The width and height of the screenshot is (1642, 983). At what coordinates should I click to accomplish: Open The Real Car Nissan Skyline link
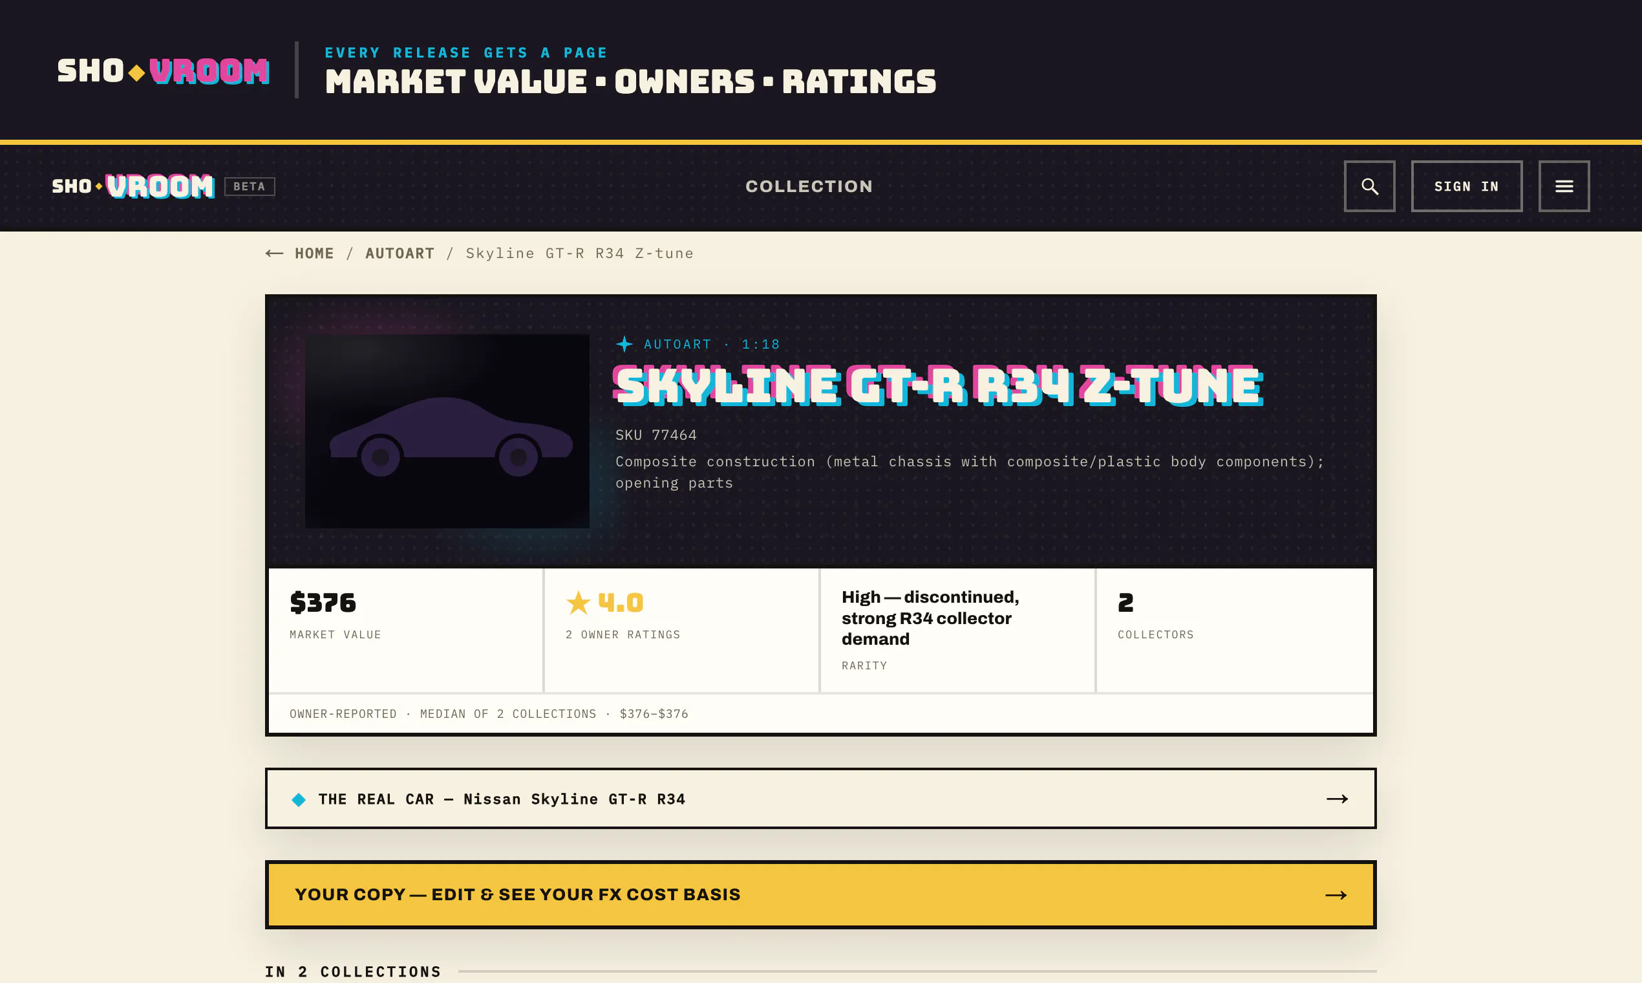coord(820,798)
